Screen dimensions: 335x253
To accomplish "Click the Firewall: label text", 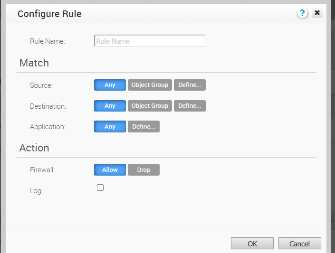I will 42,170.
